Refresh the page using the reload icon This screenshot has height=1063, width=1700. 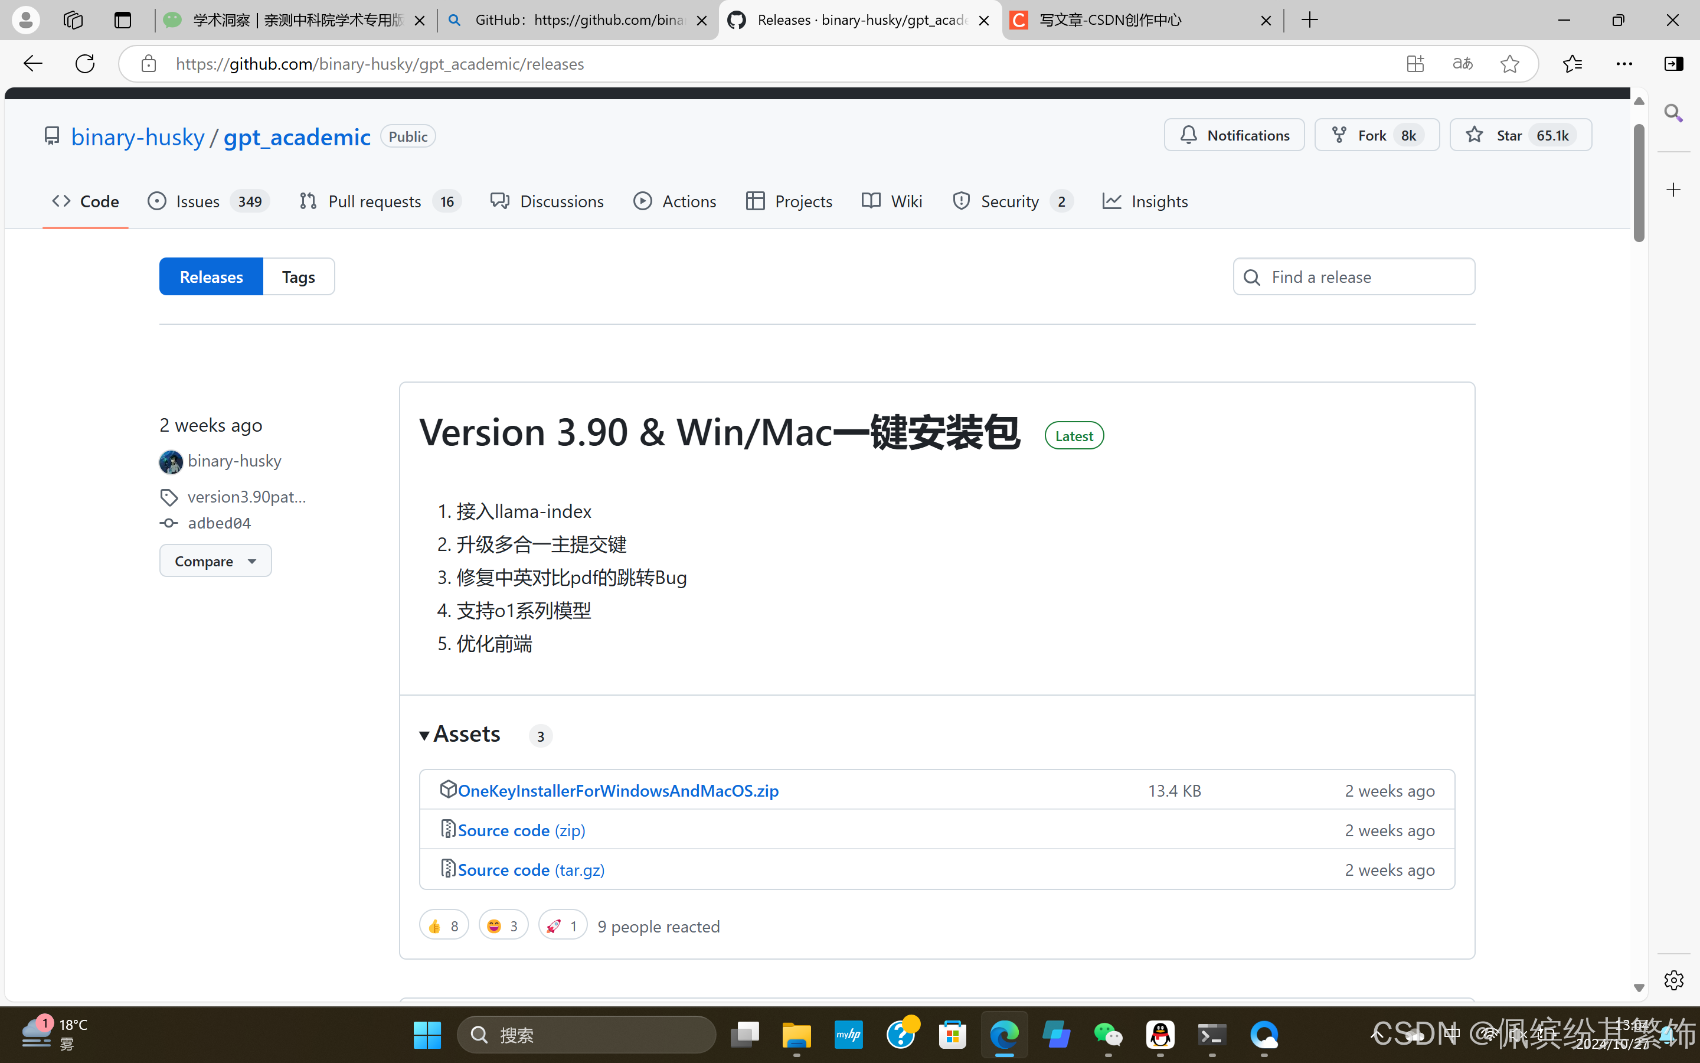[x=84, y=63]
